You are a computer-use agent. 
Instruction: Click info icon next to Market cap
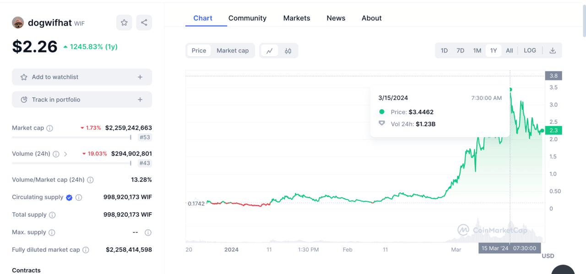click(x=50, y=128)
